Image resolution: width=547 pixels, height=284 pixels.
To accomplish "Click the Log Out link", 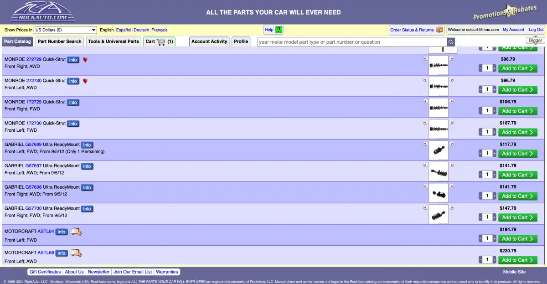I will pos(536,30).
